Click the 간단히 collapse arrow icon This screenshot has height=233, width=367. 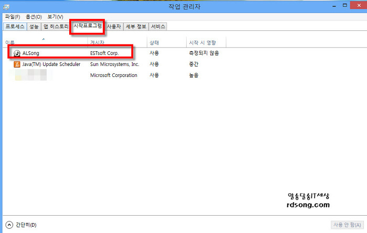9,225
